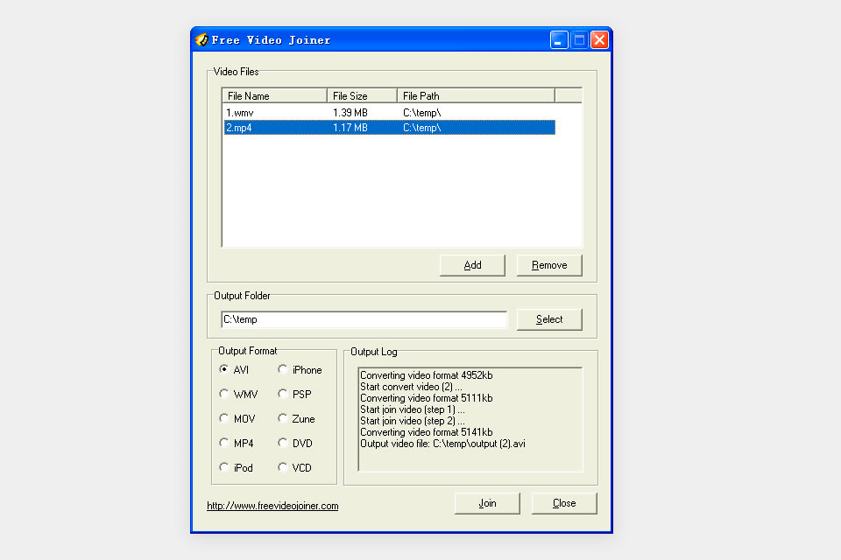Start joining videos with Join

coord(487,503)
